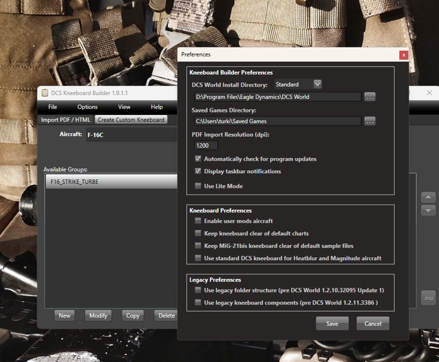Viewport: 439px width, 362px height.
Task: Disable automatic checking for program updates
Action: [x=198, y=159]
